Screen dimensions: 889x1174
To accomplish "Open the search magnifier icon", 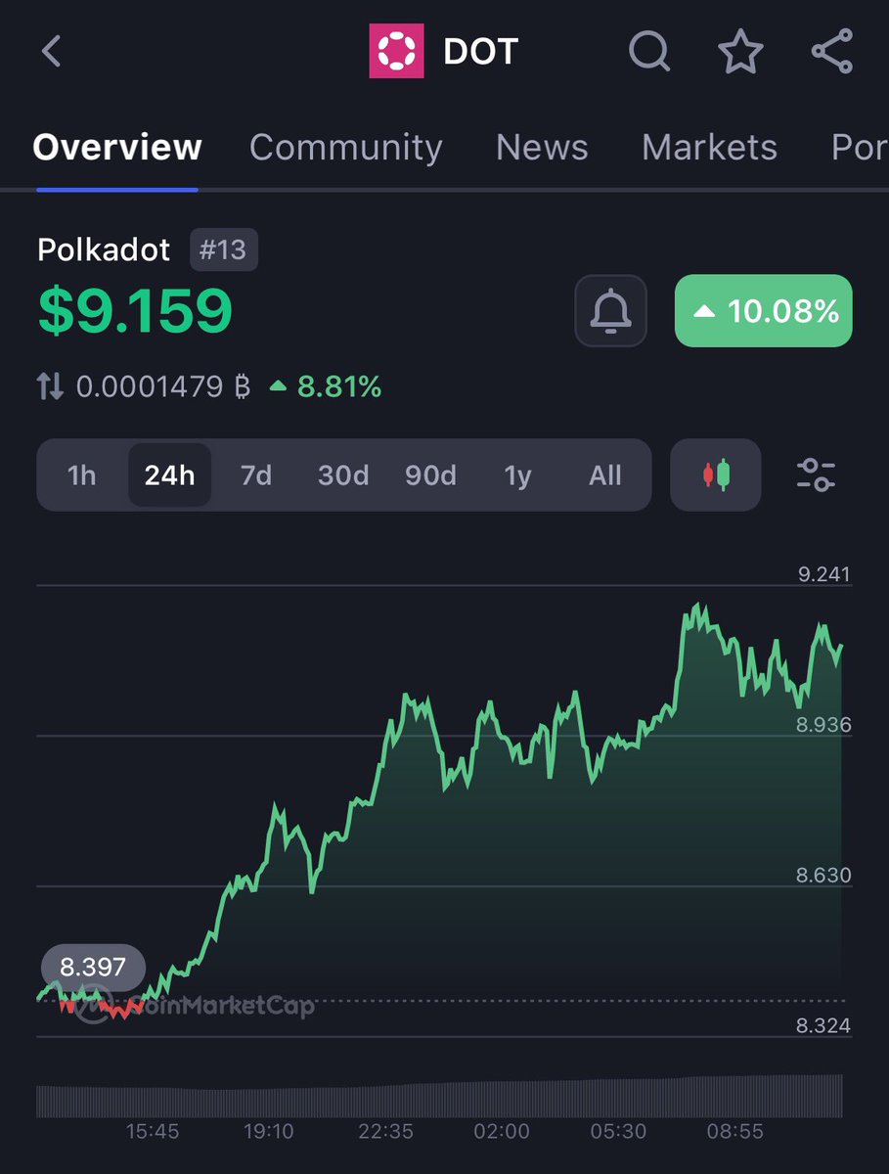I will point(649,51).
